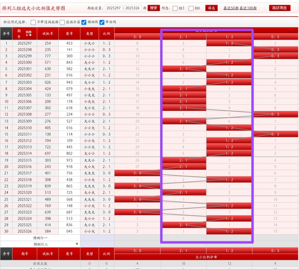Viewport: 299px width, 269px height.
Task: Enable the 遗漏分层 checkbox
Action: point(62,22)
